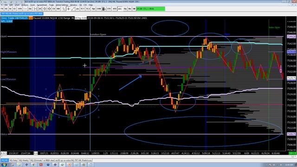The width and height of the screenshot is (297, 167).
Task: Click the ATG toolbar button
Action: 115,9
